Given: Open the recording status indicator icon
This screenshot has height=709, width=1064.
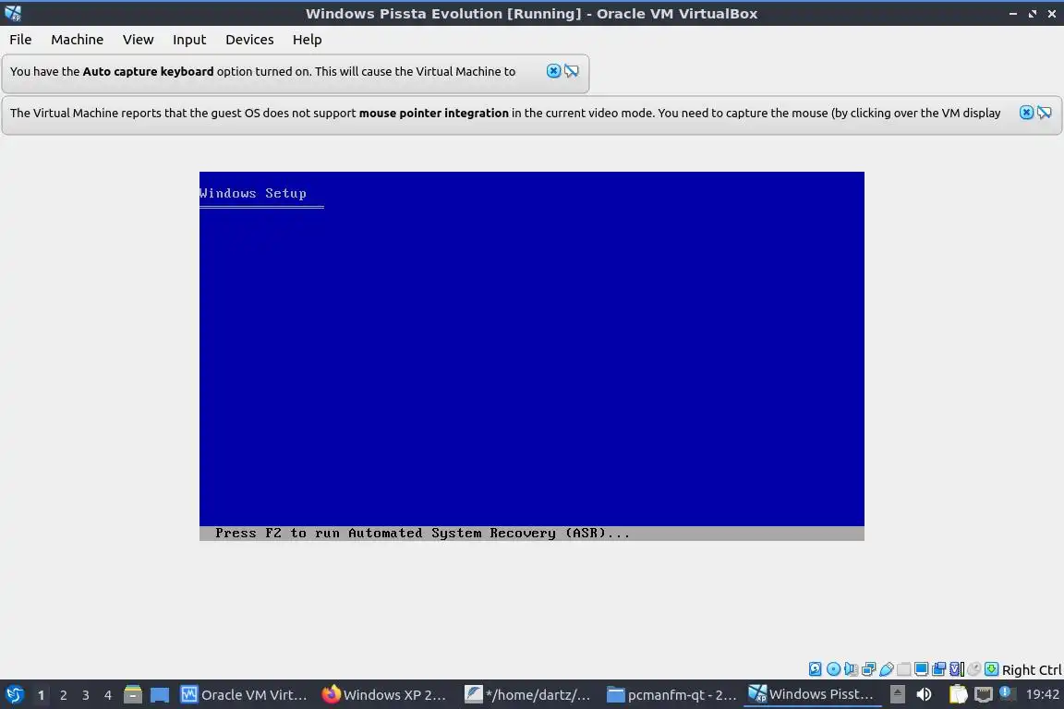Looking at the screenshot, I should pyautogui.click(x=938, y=669).
